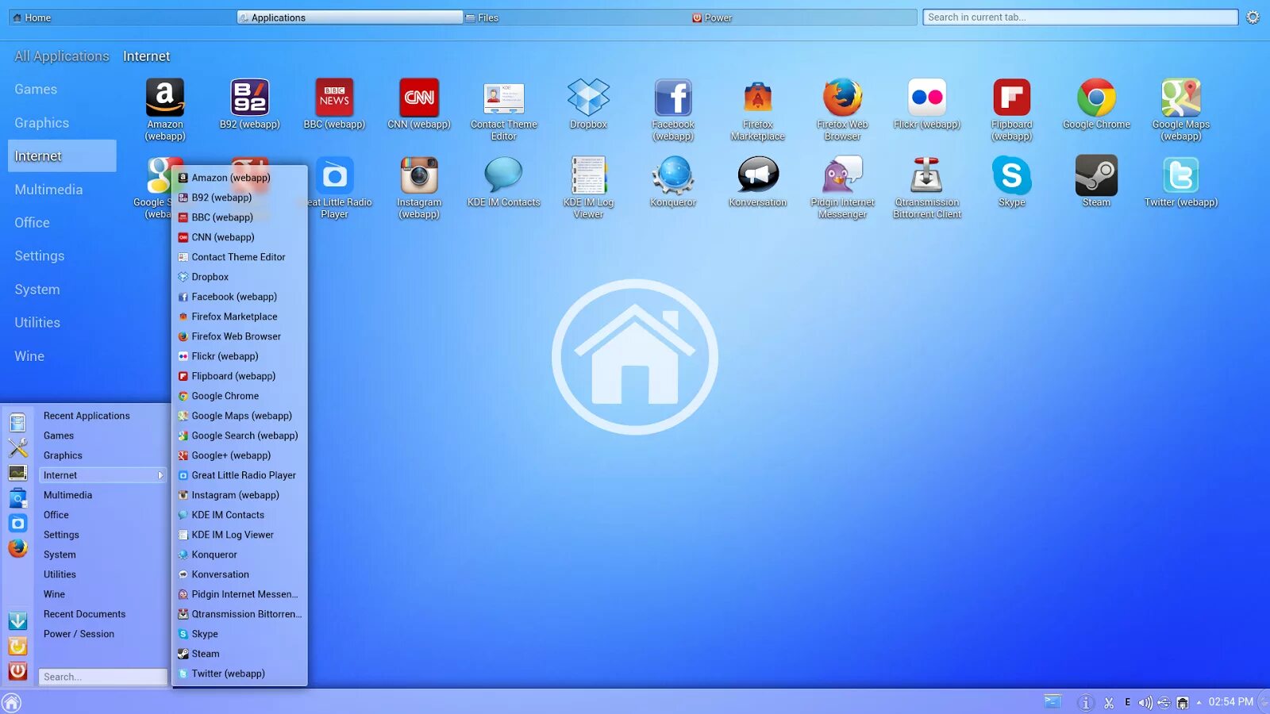This screenshot has width=1270, height=714.
Task: Open KDE IM Log Viewer grid icon
Action: pos(588,175)
